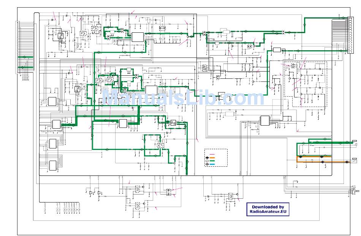Viewport: 361px width, 236px height.
Task: Click the orange line legend swatch
Action: 212,157
